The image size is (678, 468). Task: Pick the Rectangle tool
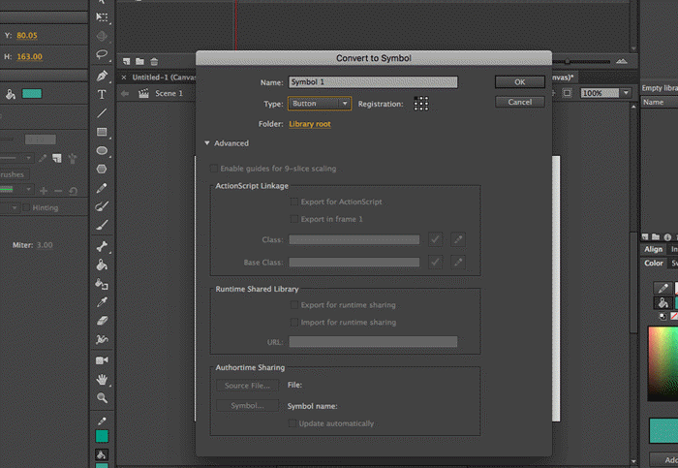[102, 132]
